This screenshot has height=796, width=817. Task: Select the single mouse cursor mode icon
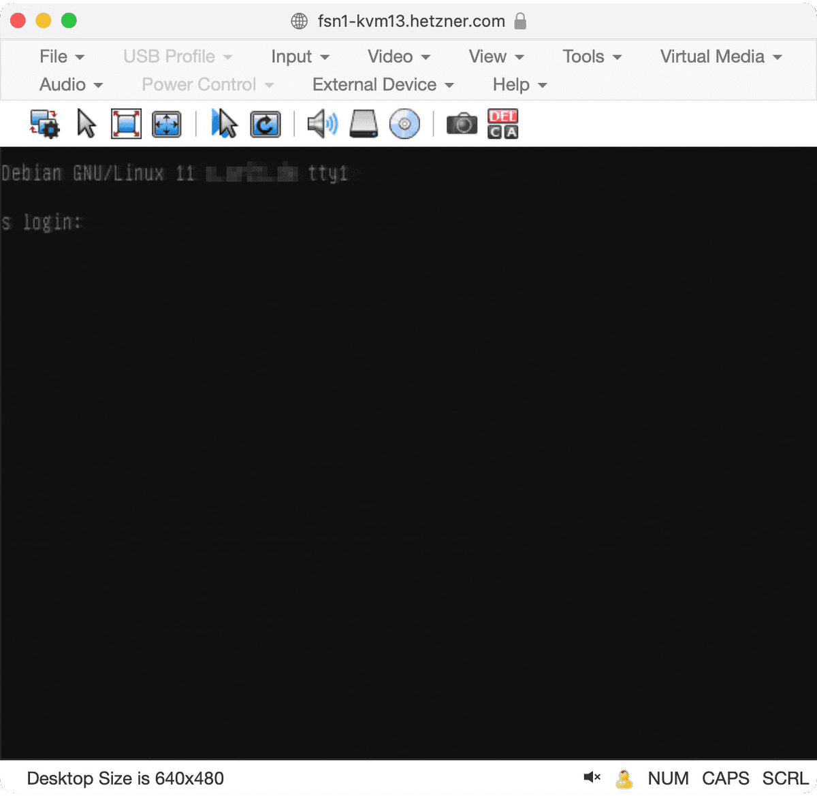point(86,123)
